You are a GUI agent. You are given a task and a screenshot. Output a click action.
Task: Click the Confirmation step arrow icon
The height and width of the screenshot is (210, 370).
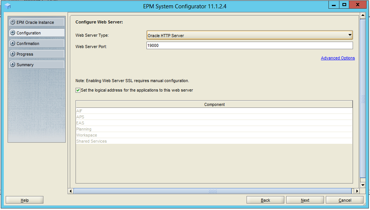pyautogui.click(x=13, y=43)
